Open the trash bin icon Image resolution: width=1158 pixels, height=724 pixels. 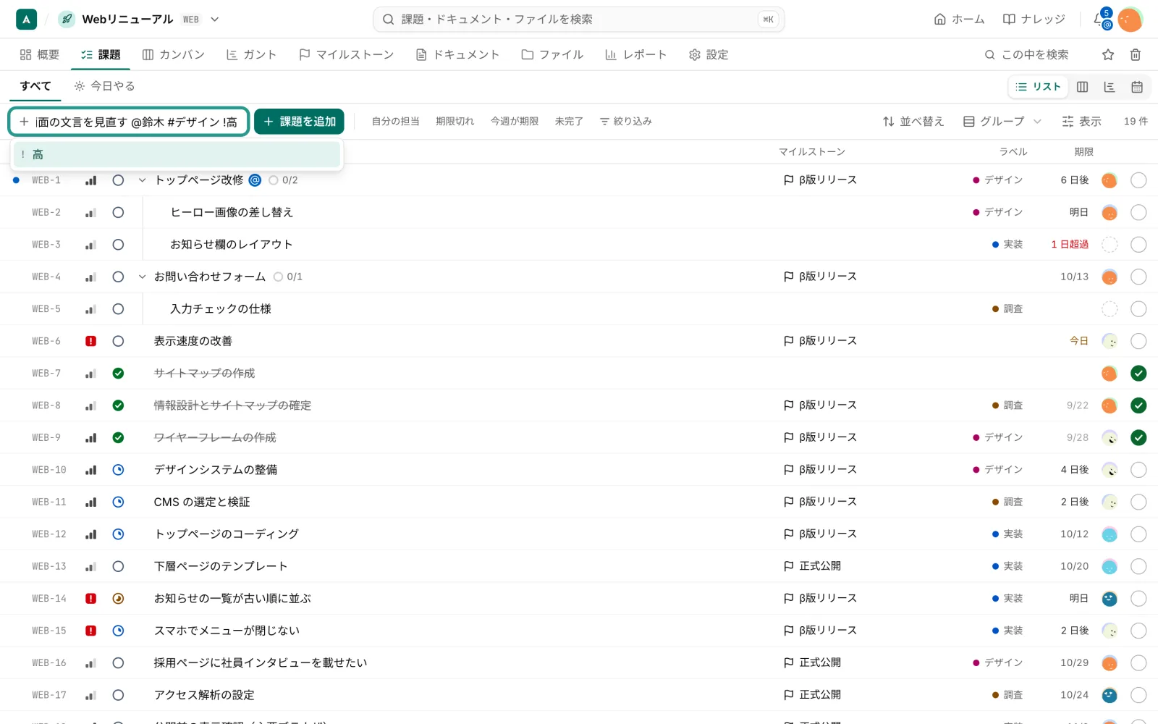click(x=1136, y=54)
